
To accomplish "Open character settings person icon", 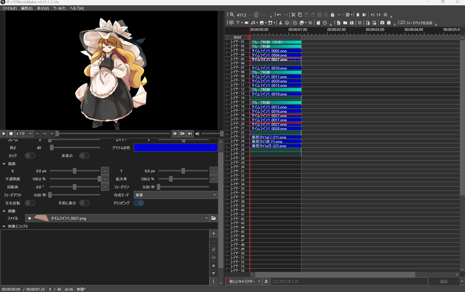I will pos(281,23).
